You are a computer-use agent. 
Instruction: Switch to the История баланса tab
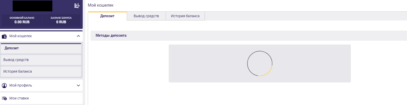(185, 16)
